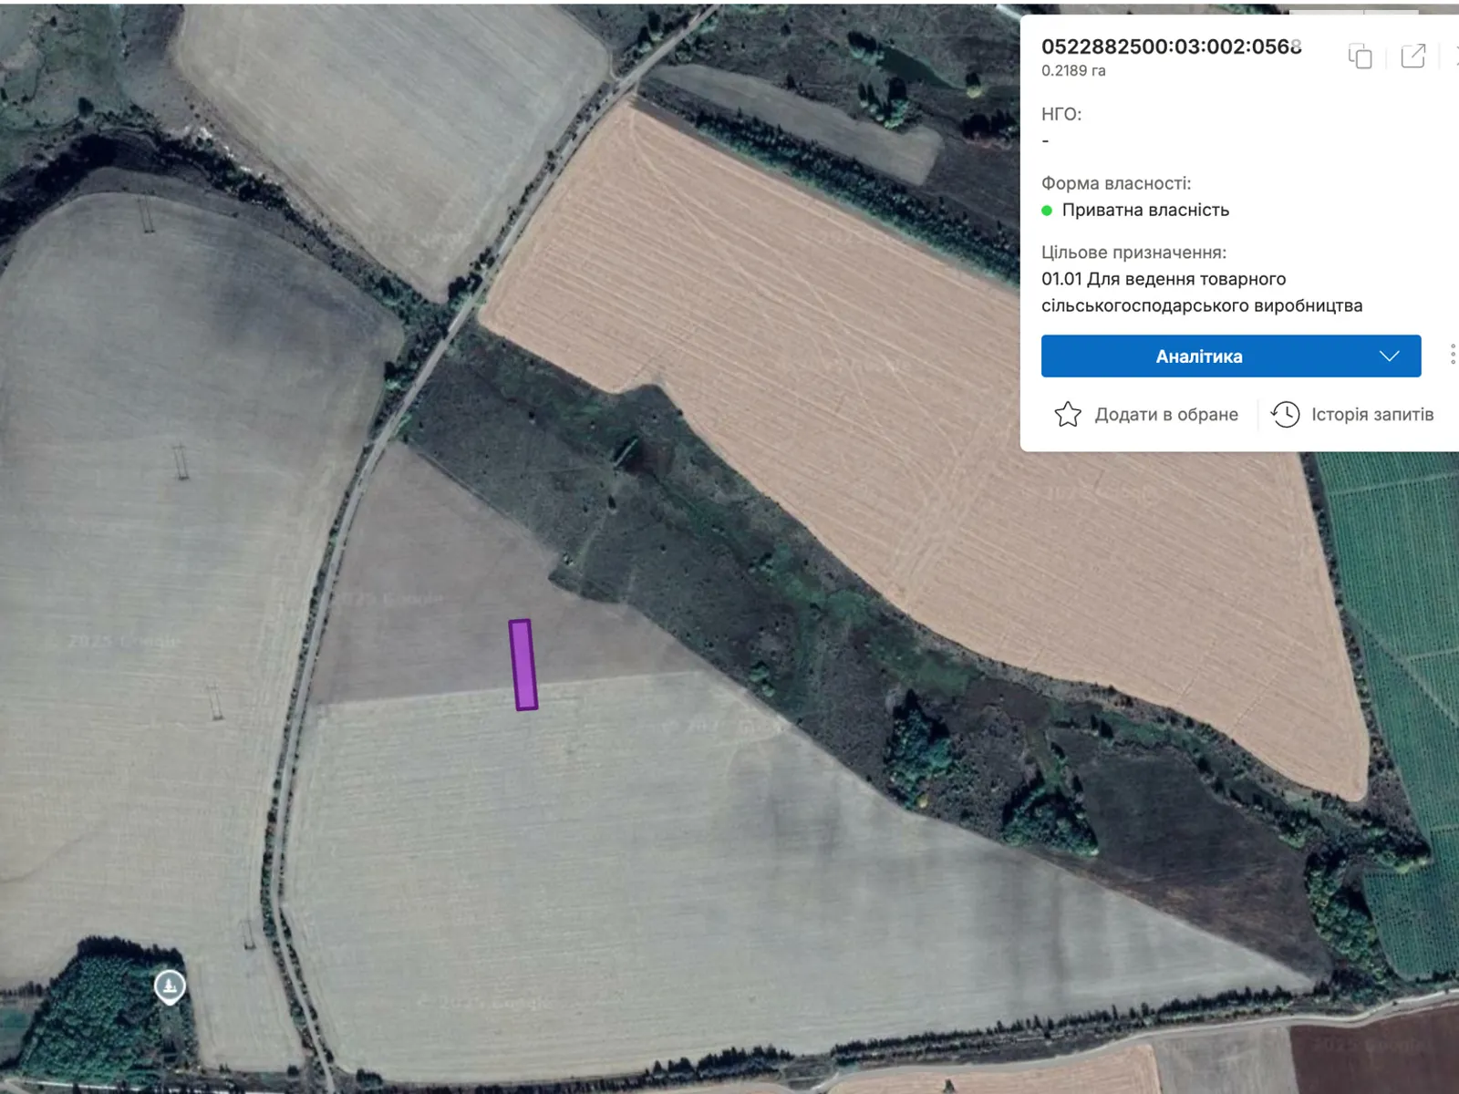Click the cadastral number 0522882500:03:002:0568
This screenshot has width=1459, height=1094.
coord(1171,46)
